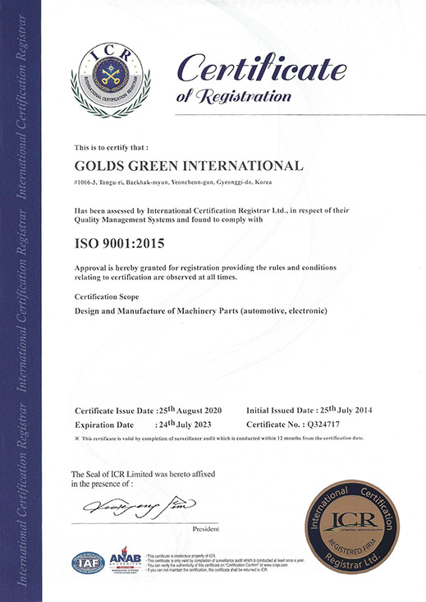Click the Korea address line
The image size is (426, 602).
pyautogui.click(x=173, y=182)
